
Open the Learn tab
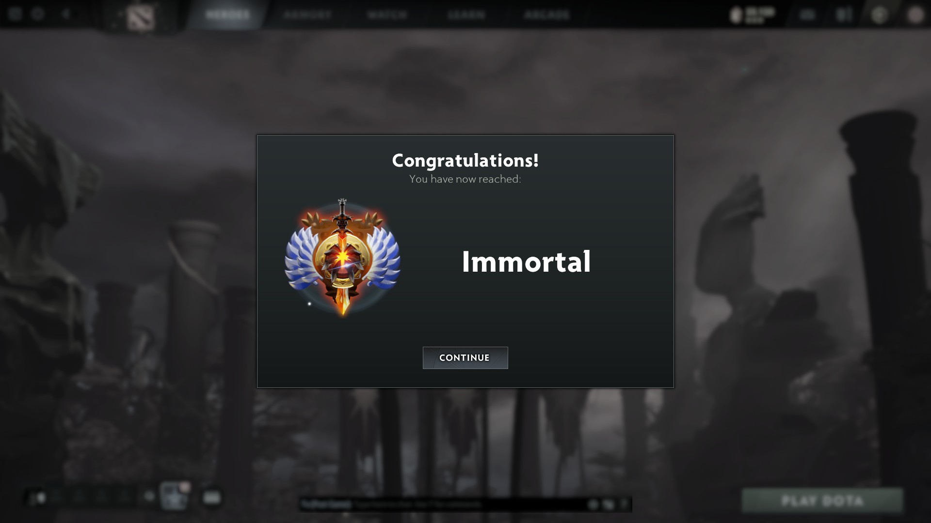pyautogui.click(x=466, y=15)
